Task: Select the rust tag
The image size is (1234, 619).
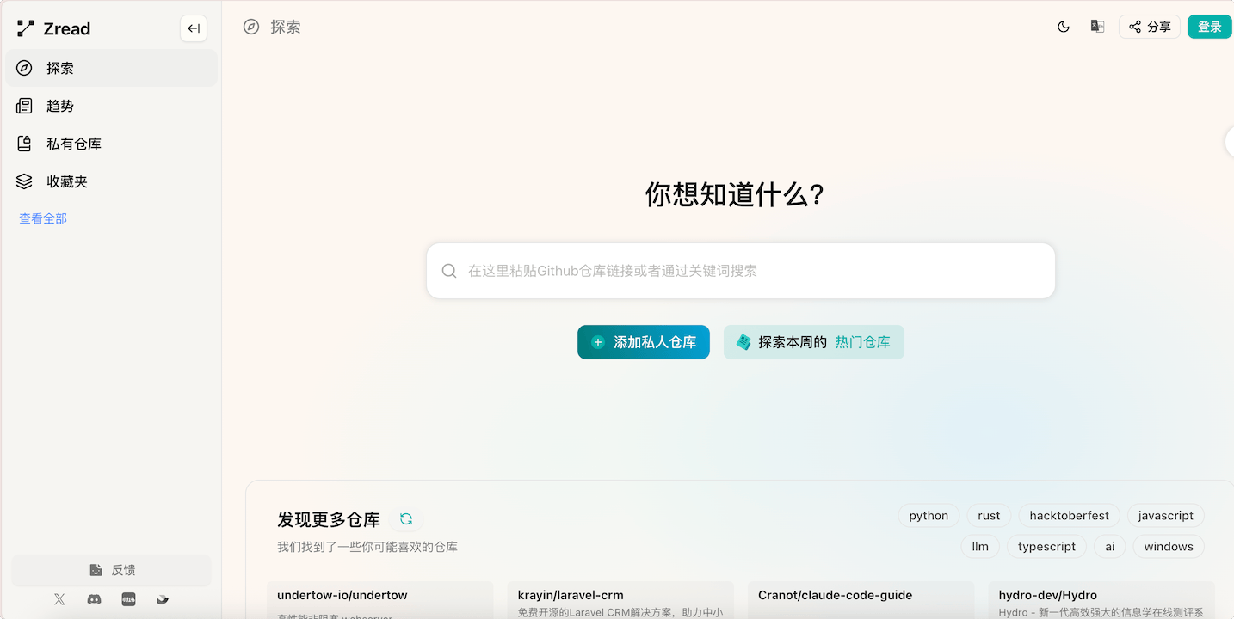Action: pos(989,516)
